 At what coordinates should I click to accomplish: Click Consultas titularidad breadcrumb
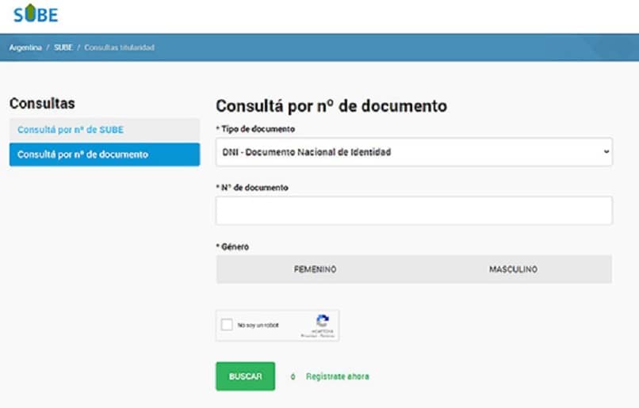pyautogui.click(x=120, y=48)
